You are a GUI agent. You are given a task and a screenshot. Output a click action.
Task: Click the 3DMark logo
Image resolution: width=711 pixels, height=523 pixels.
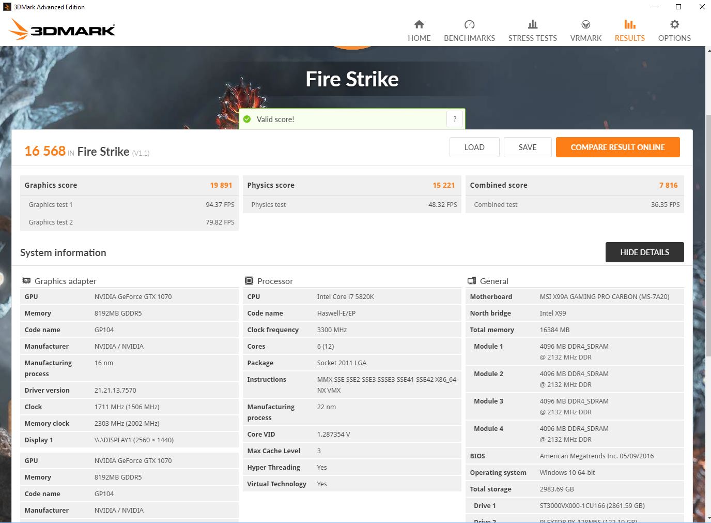tap(62, 29)
